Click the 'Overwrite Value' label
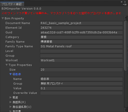128x112 pixels. 25,93
